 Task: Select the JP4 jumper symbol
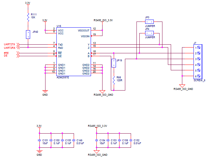click(x=149, y=33)
